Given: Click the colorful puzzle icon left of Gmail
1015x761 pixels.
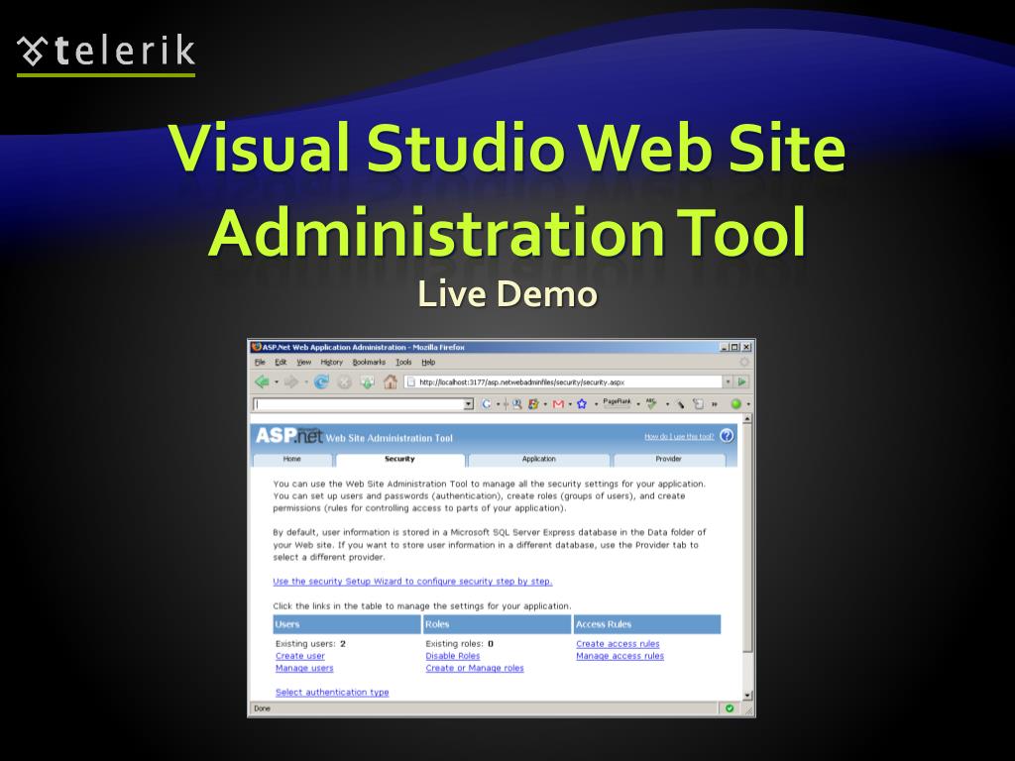Looking at the screenshot, I should [x=533, y=404].
